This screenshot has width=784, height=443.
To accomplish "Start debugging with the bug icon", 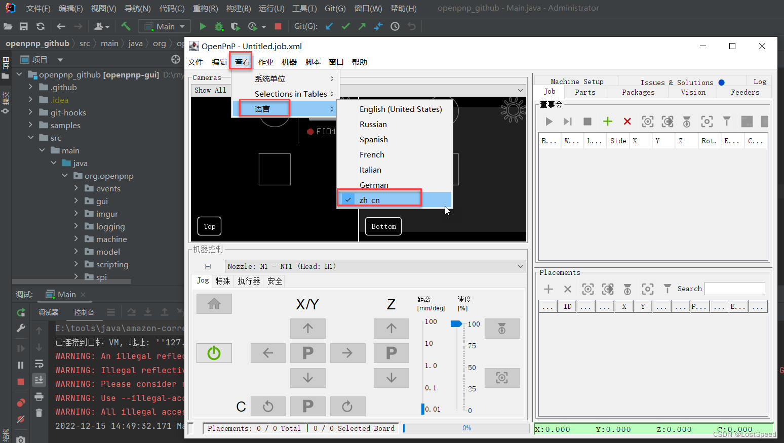I will pos(219,26).
